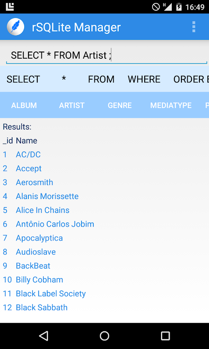This screenshot has width=209, height=349.
Task: Tap the rSQLite feather app icon
Action: [x=15, y=27]
